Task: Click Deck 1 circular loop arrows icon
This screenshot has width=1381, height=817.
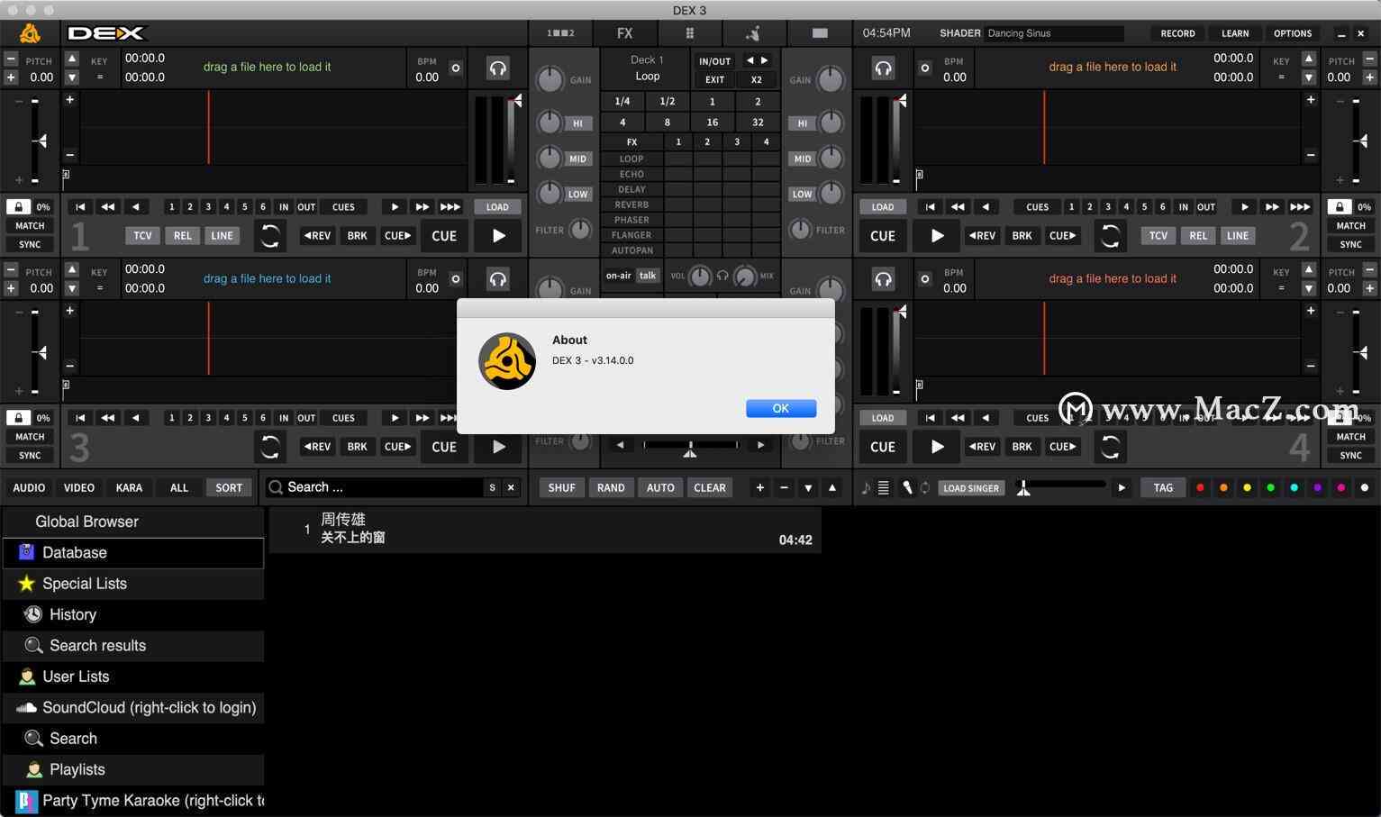Action: (x=269, y=236)
